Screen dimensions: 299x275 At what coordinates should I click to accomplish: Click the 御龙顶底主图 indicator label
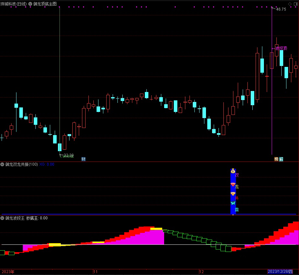click(x=45, y=4)
